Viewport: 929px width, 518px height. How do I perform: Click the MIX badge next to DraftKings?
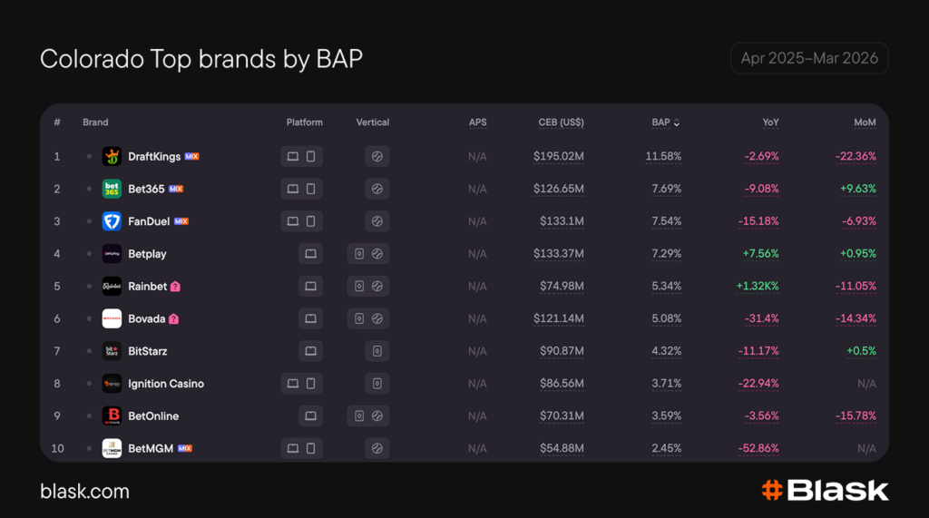pos(191,157)
